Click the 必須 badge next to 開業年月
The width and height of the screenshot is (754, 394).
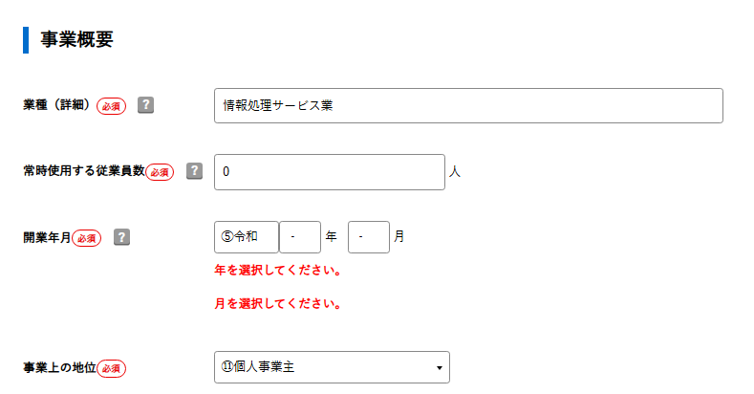point(87,238)
